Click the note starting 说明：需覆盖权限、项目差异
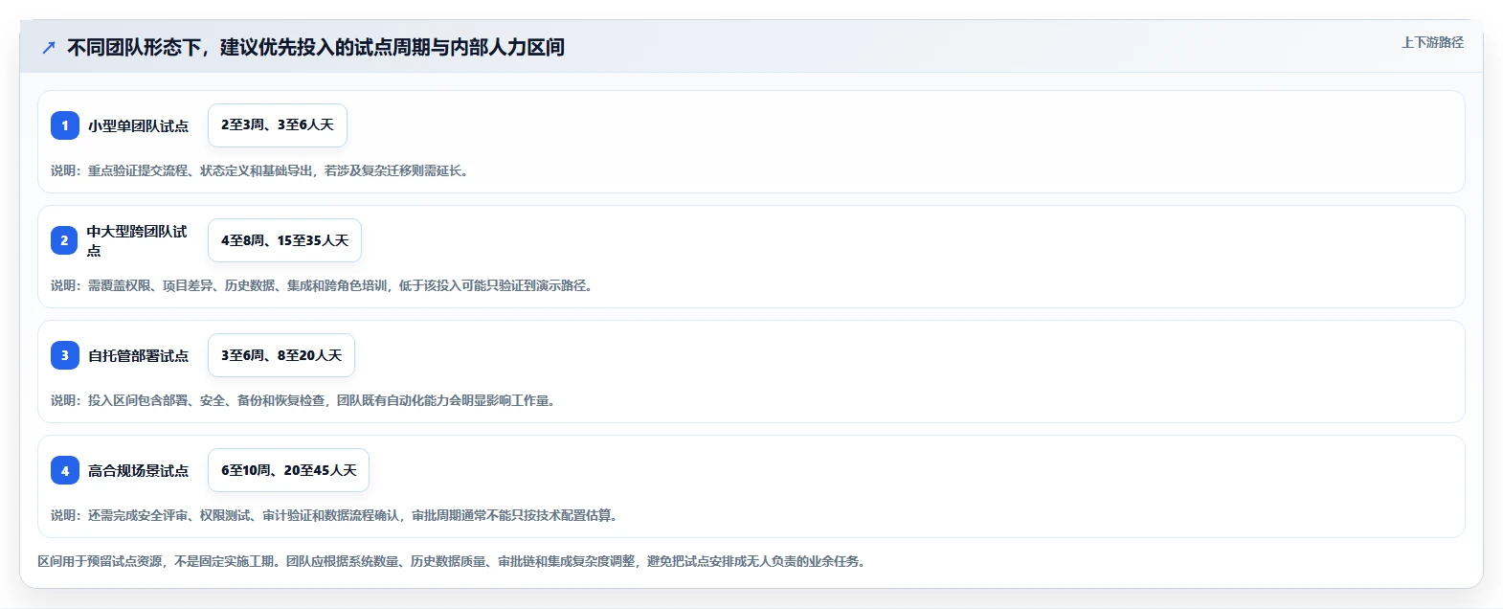Screen dimensions: 1503x609 coord(323,285)
